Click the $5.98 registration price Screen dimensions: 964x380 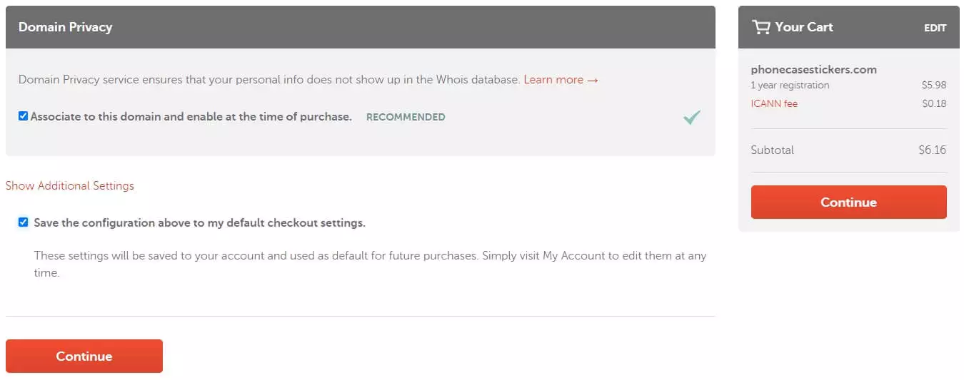933,85
